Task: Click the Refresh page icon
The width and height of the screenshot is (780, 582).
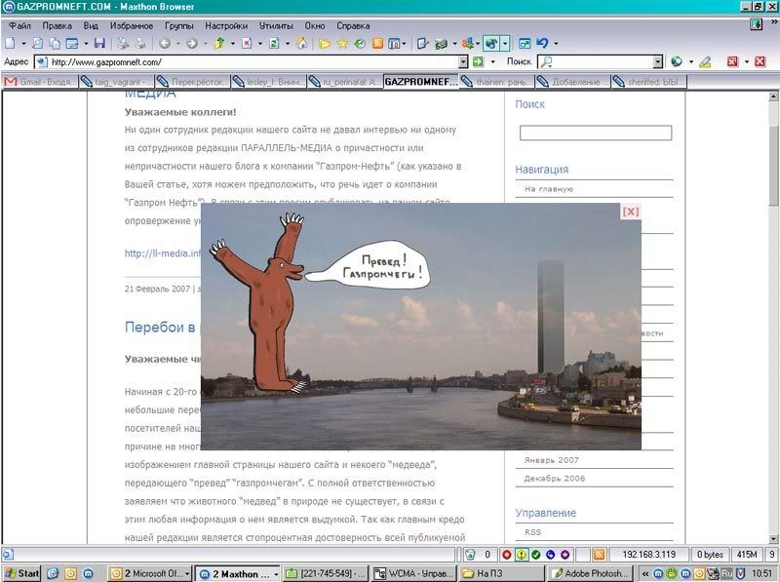Action: click(x=274, y=43)
